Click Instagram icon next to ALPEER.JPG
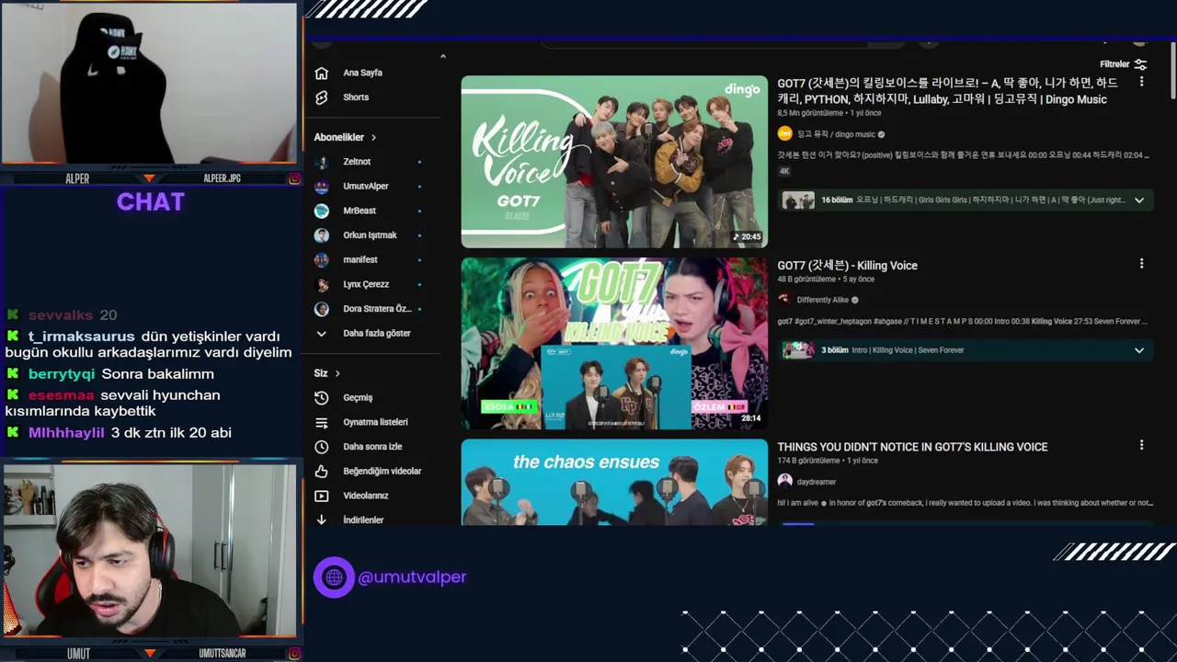The image size is (1177, 662). point(294,178)
